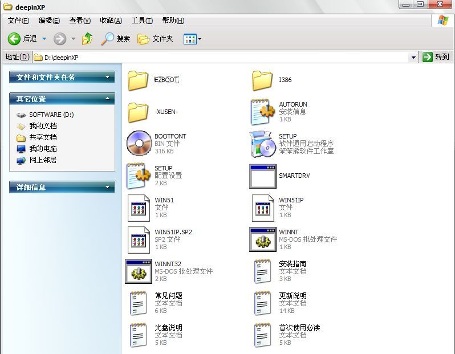Click the 常见问题 file name label
455x354 pixels.
(168, 296)
